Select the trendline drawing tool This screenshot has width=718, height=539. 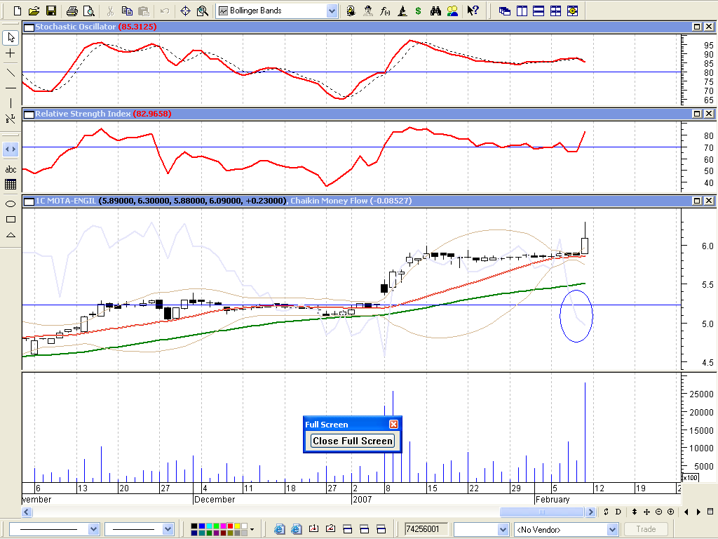pos(11,71)
